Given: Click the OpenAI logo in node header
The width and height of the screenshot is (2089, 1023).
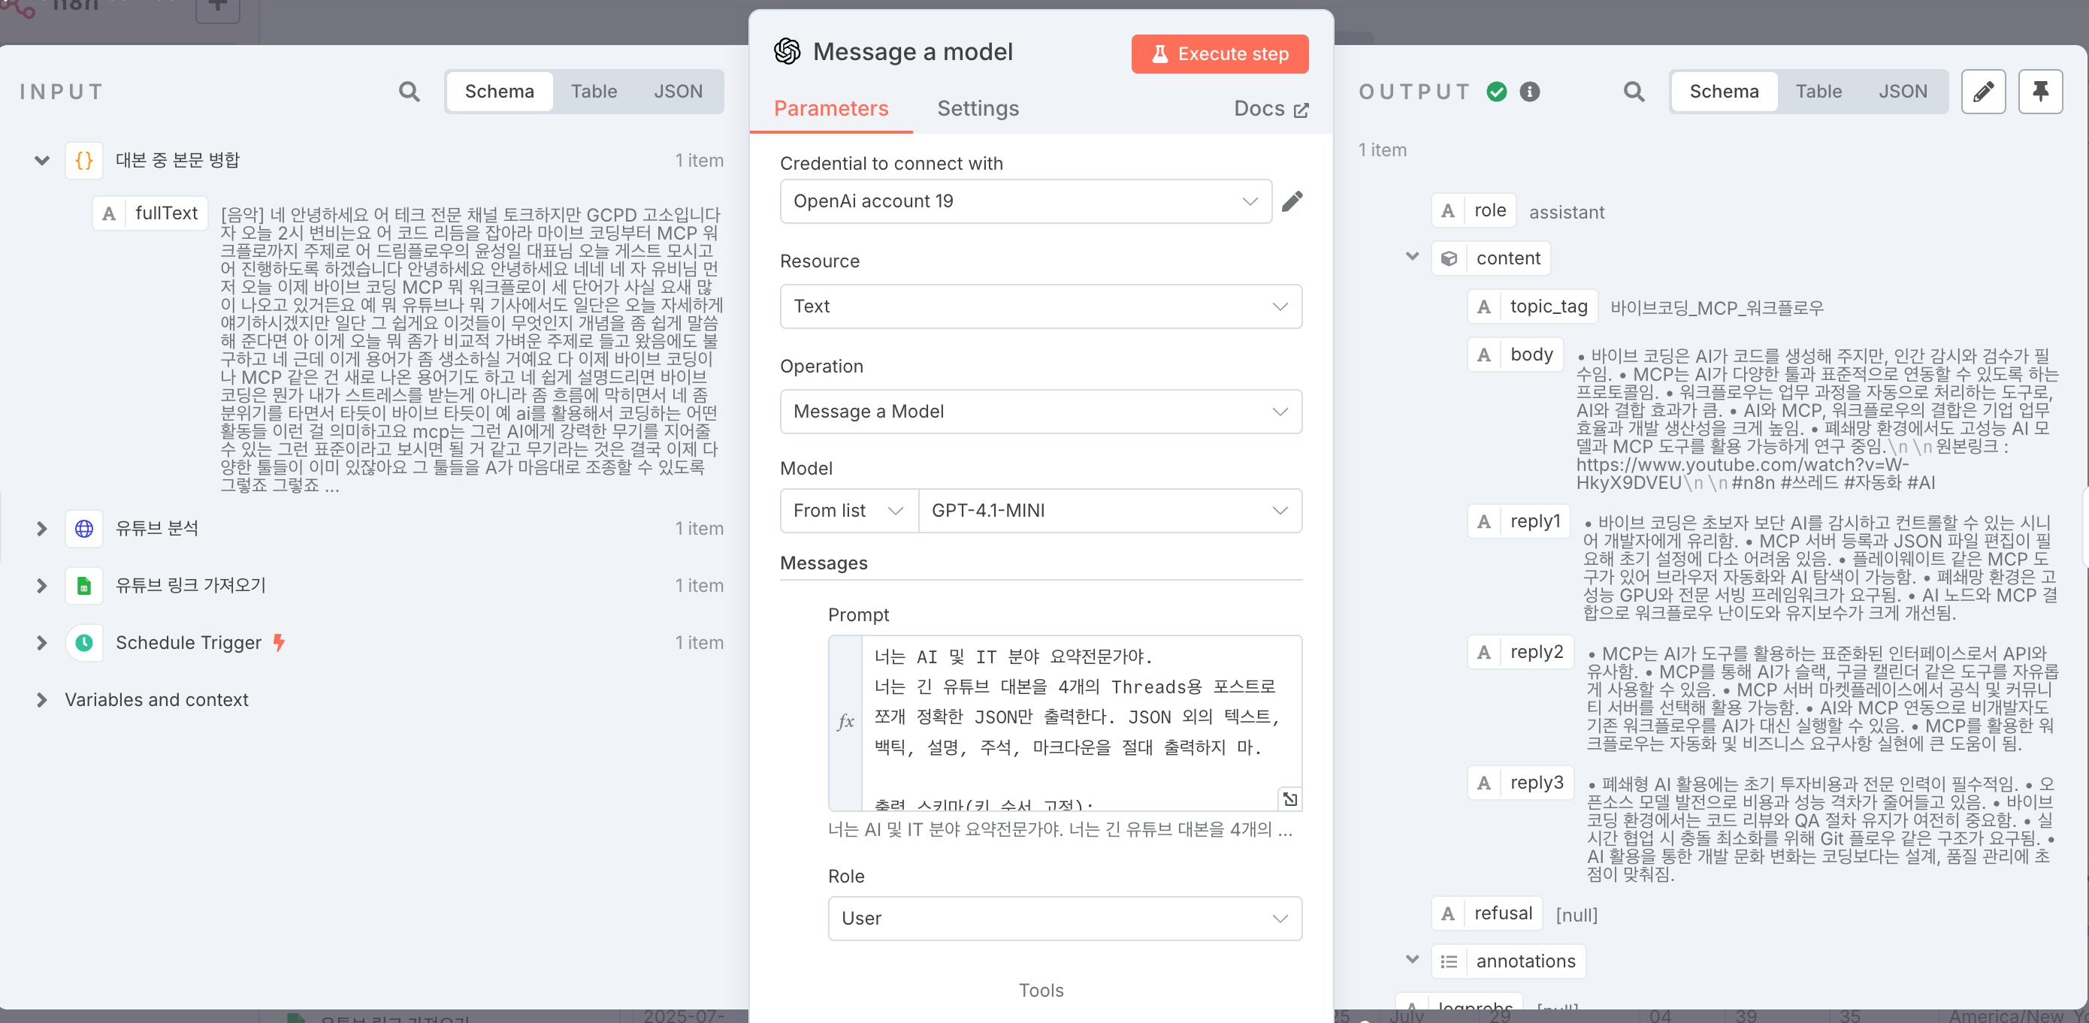Looking at the screenshot, I should click(787, 51).
